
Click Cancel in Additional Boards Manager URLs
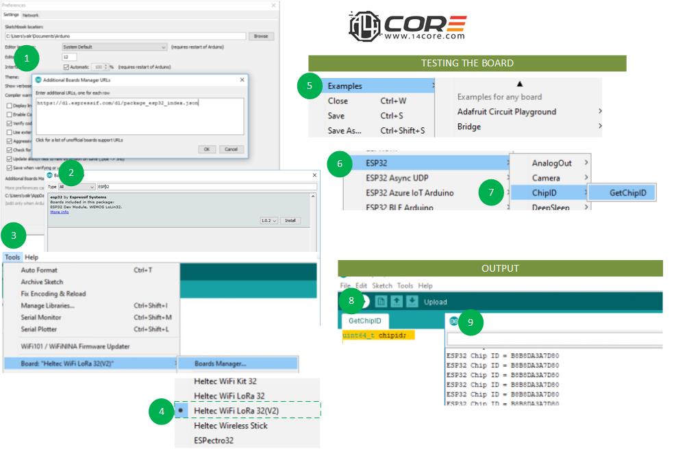(x=231, y=149)
